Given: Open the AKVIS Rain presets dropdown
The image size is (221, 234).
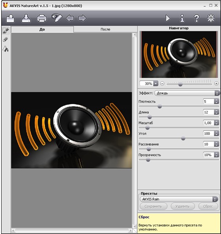Looking at the screenshot, I should [x=179, y=199].
